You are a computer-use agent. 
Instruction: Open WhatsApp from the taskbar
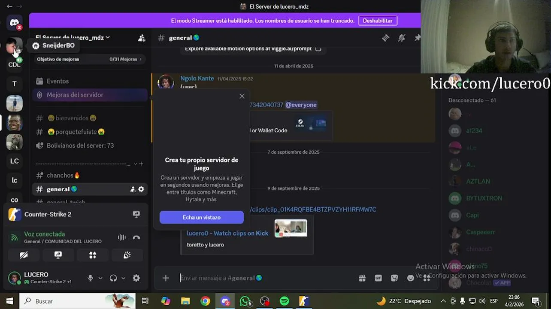tap(245, 301)
